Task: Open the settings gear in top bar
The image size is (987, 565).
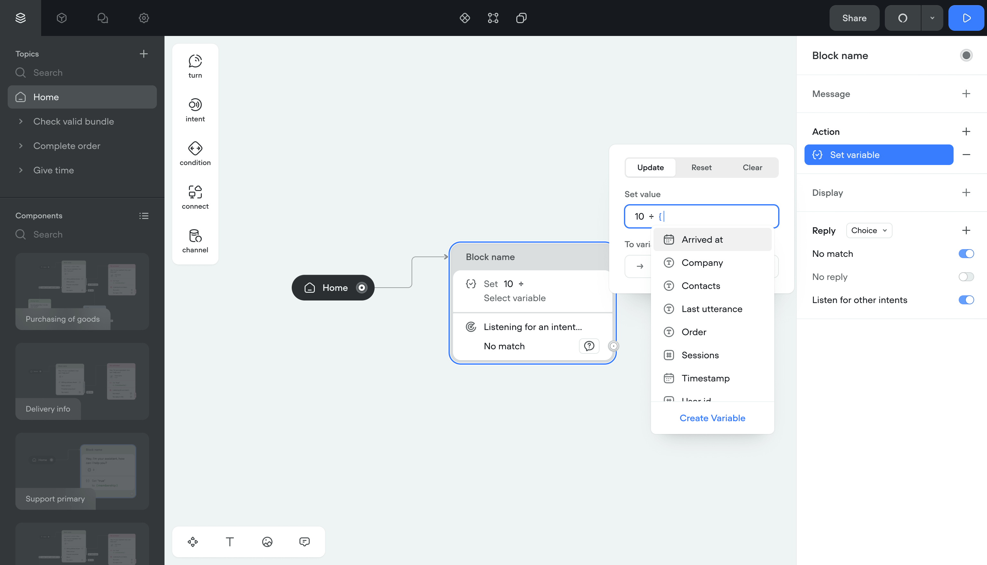Action: point(144,18)
